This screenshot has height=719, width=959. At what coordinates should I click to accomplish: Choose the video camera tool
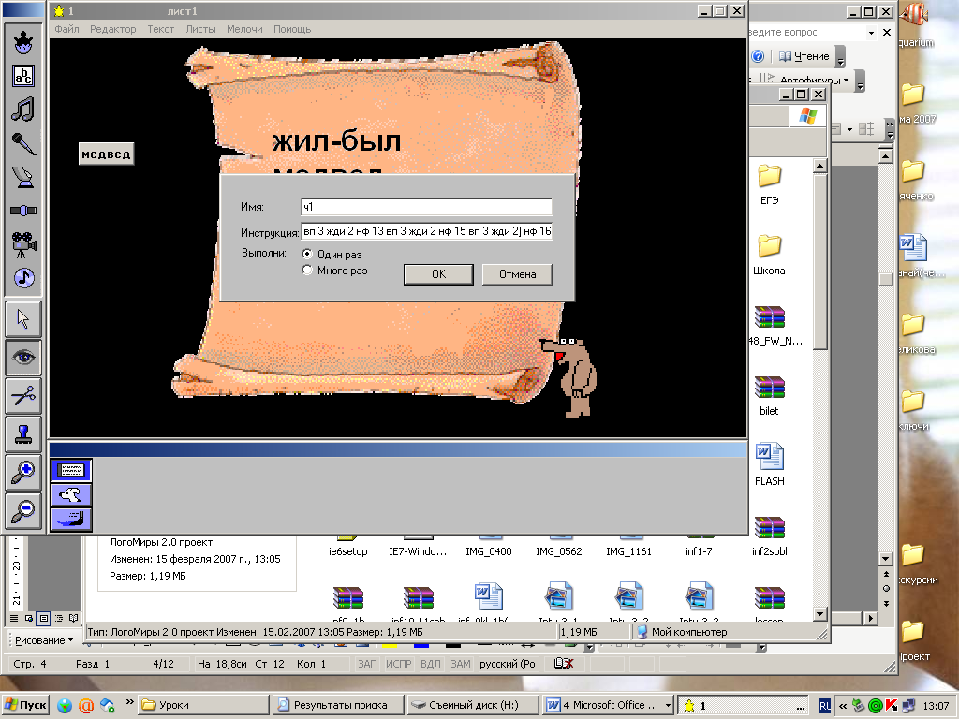tap(23, 244)
